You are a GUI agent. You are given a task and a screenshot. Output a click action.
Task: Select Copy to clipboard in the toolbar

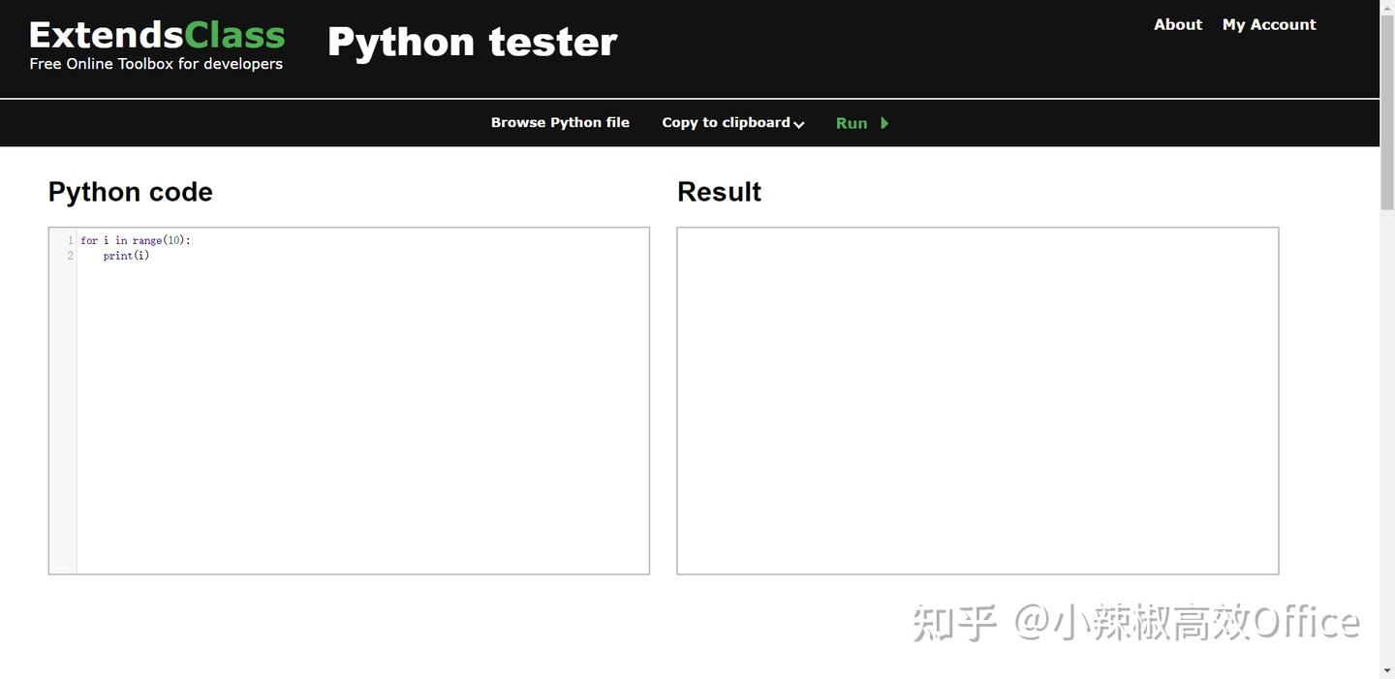tap(726, 122)
